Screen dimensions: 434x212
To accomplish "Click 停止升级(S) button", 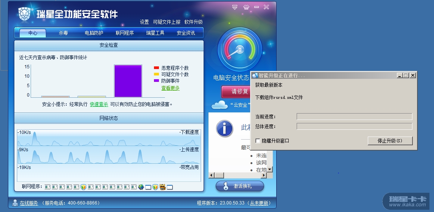I will pos(390,141).
